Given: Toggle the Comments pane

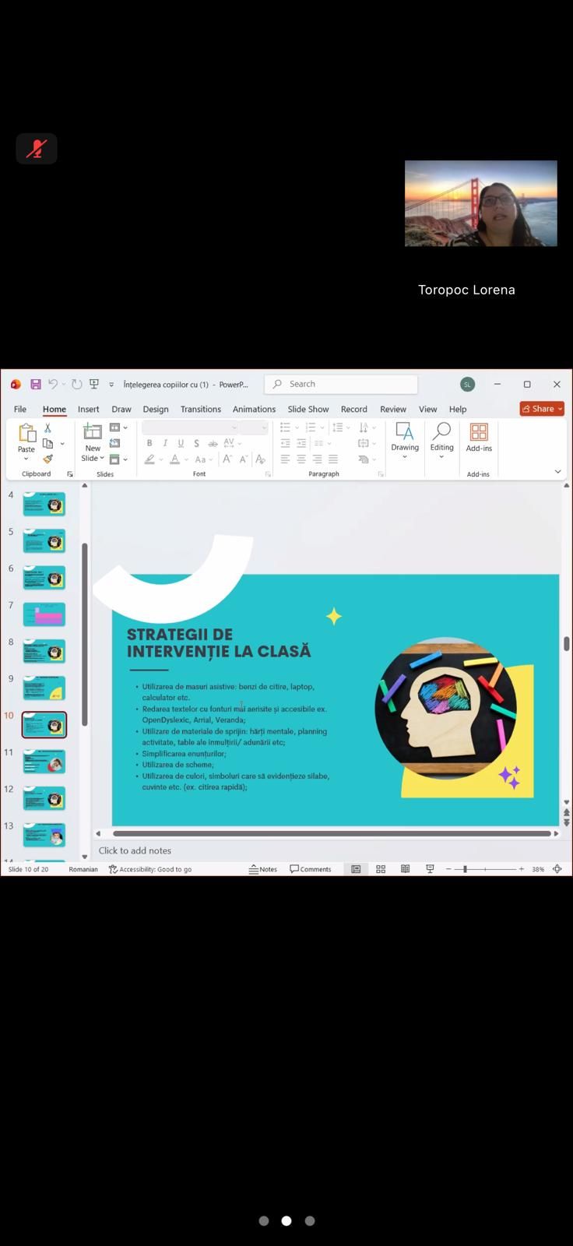Looking at the screenshot, I should point(311,869).
